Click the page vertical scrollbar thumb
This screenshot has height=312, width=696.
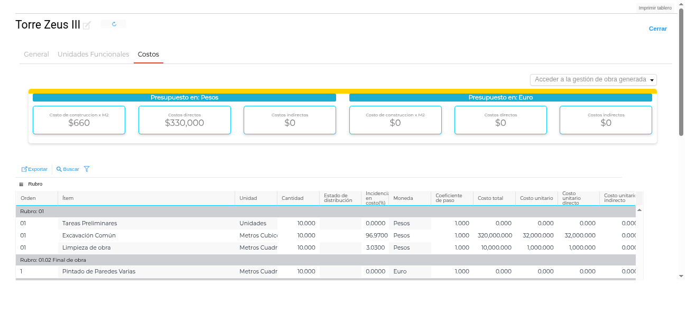(681, 71)
